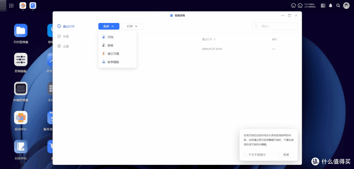Open the App Center (应用中心) desktop icon
Image resolution: width=354 pixels, height=169 pixels.
[x=21, y=118]
